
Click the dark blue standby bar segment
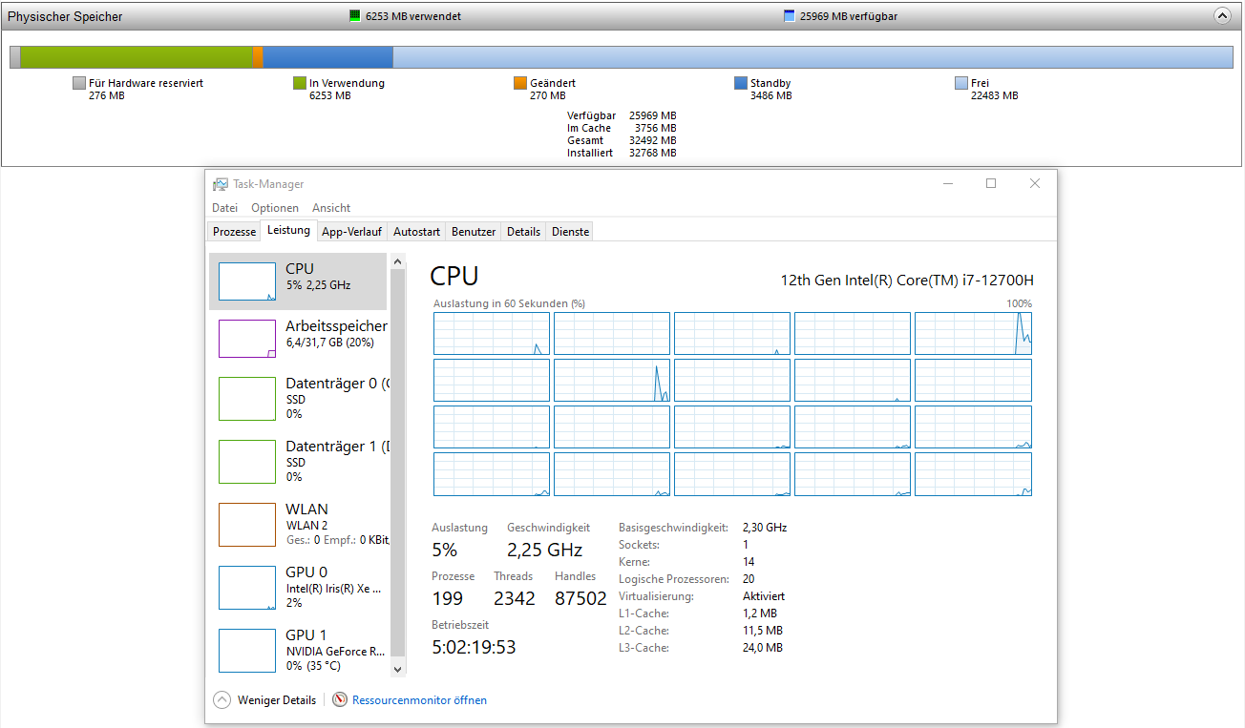click(x=327, y=57)
